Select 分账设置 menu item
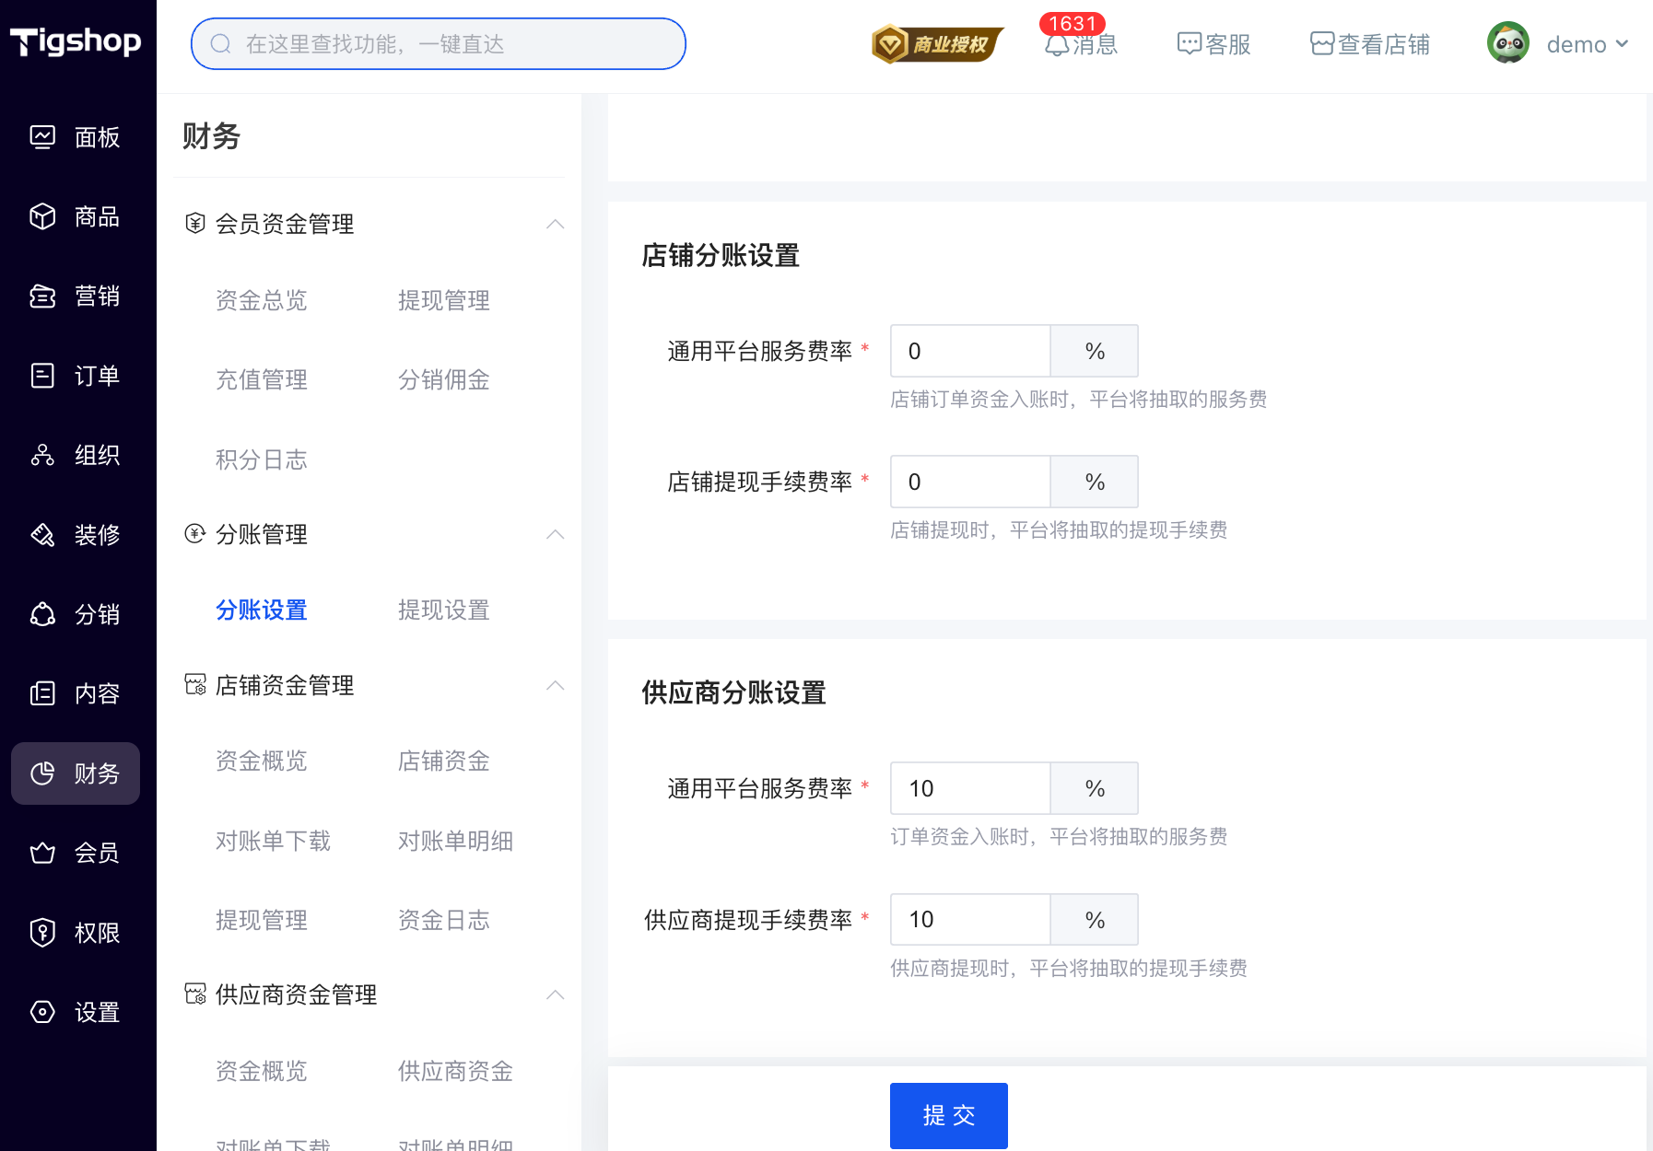This screenshot has height=1151, width=1653. click(262, 610)
